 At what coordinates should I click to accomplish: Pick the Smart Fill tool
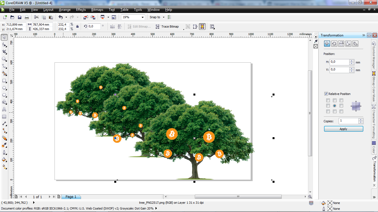tap(4, 73)
